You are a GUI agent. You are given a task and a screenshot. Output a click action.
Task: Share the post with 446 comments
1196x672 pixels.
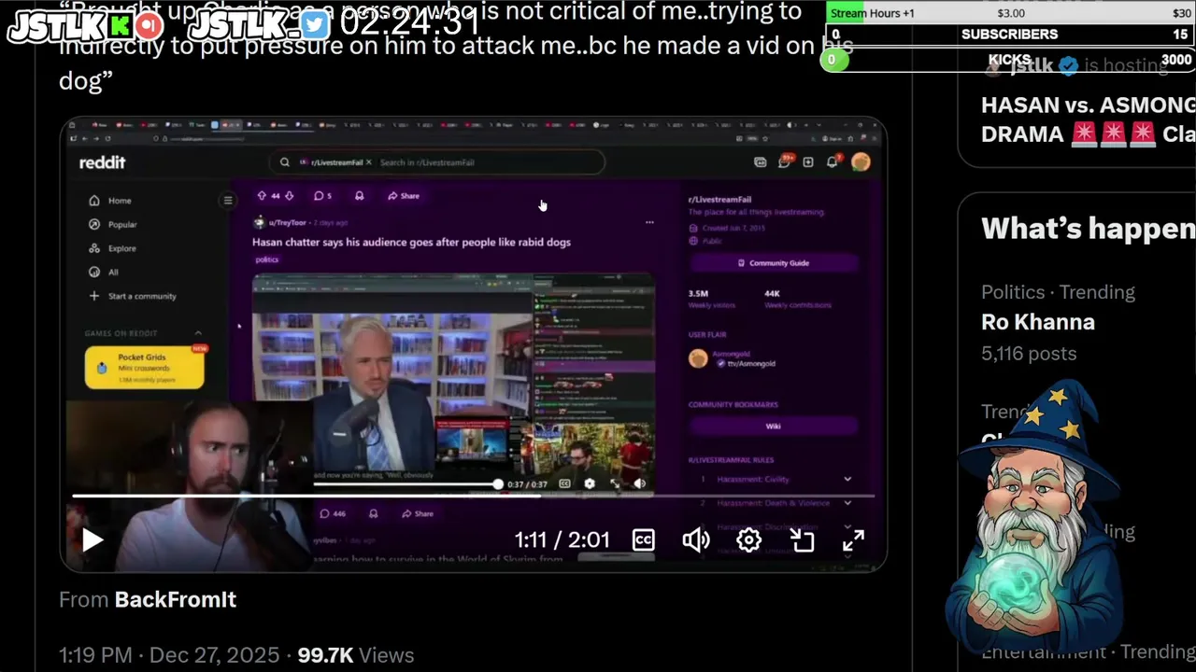coord(419,513)
